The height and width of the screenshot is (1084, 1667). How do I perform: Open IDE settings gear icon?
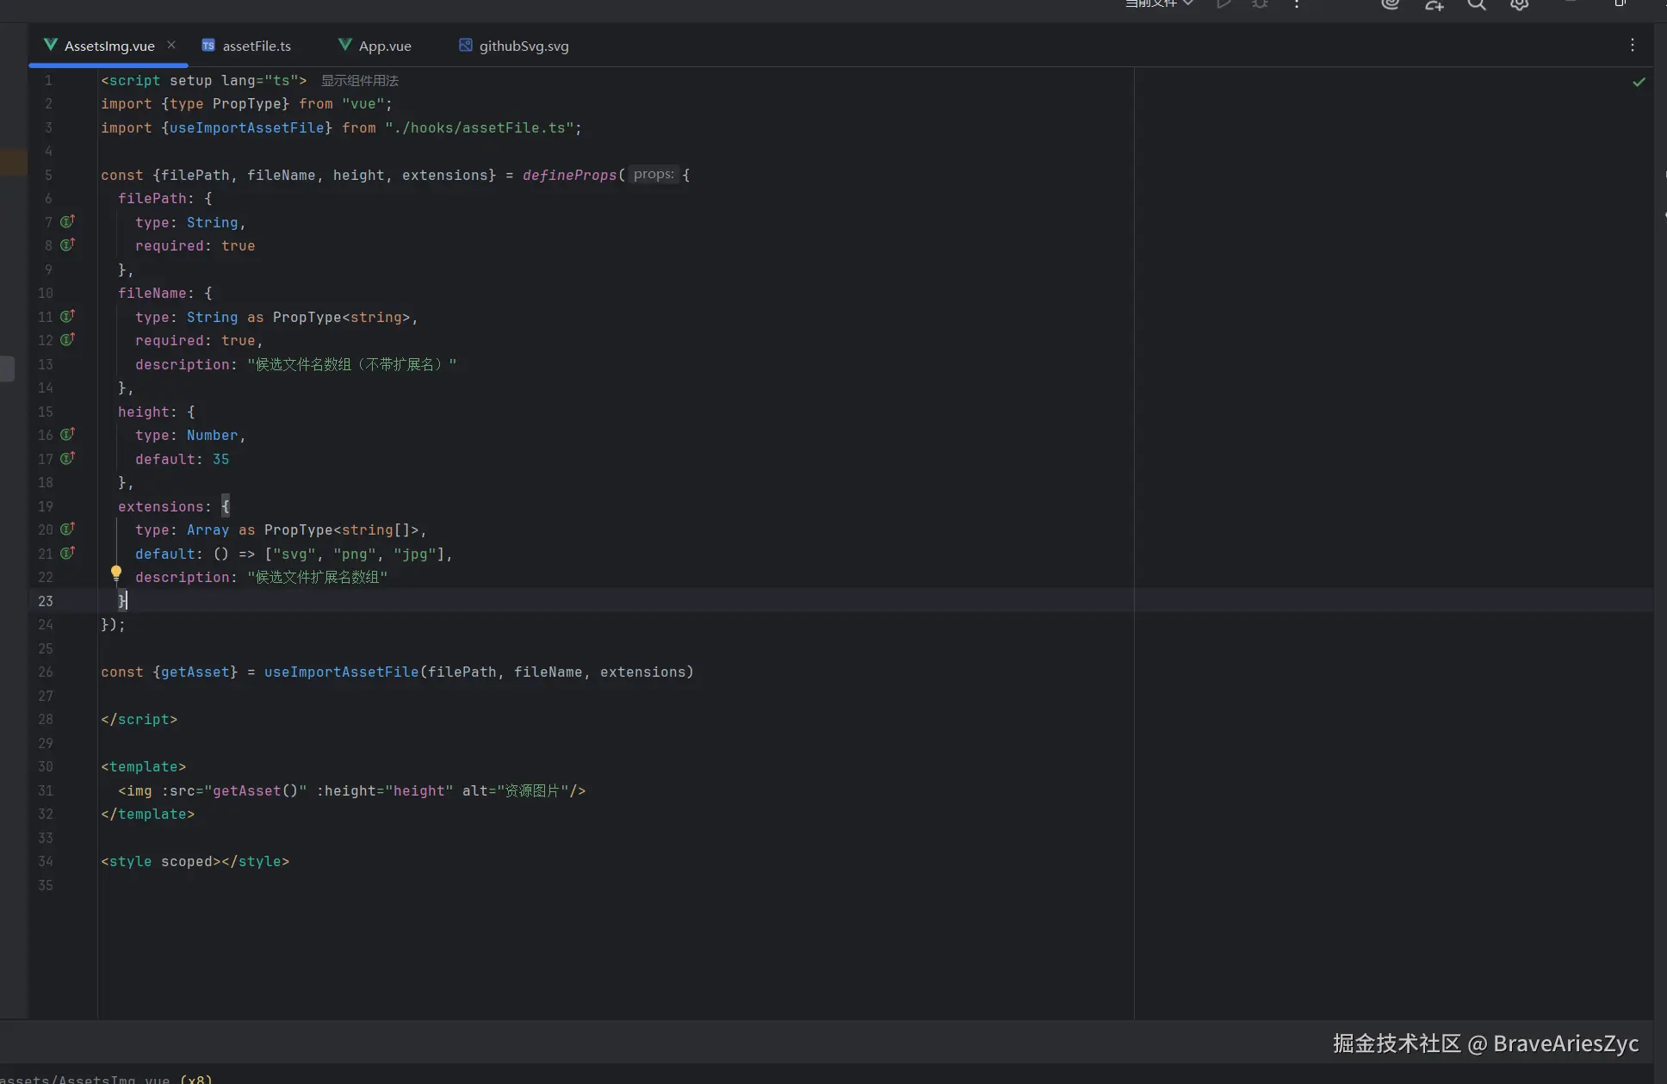tap(1520, 4)
